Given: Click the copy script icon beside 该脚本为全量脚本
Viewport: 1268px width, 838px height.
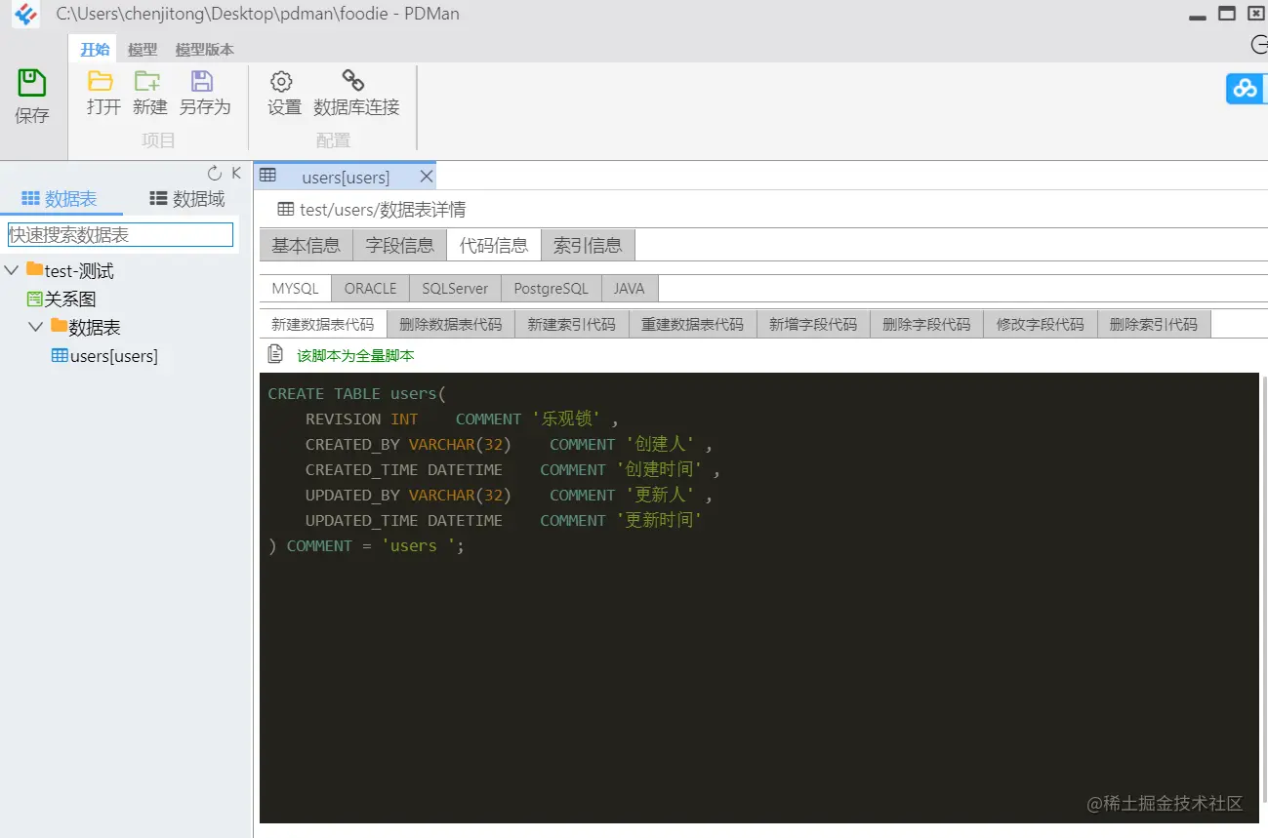Looking at the screenshot, I should (x=276, y=354).
